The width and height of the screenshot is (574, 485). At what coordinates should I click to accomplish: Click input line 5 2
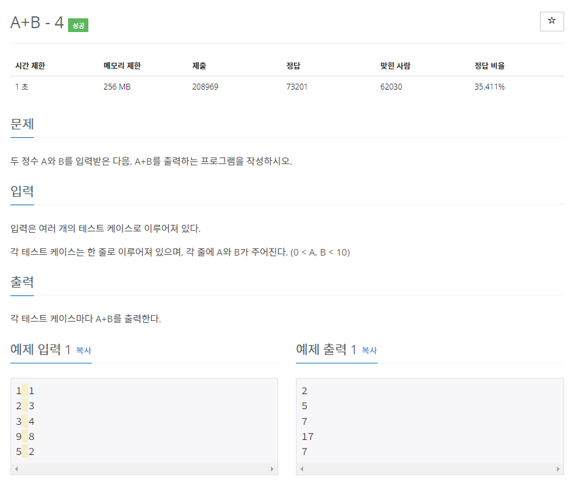[x=25, y=452]
